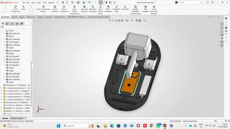Expand the Cut-Extrude2 feature
Screen dimensions: 230x129
click(4, 56)
